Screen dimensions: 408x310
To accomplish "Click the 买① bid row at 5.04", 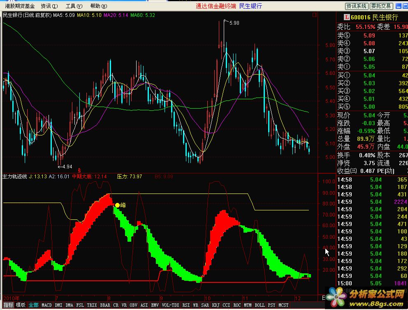I will click(372, 76).
